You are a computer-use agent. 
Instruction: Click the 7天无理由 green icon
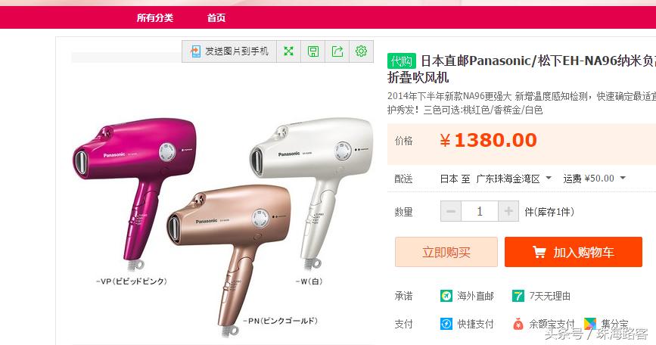tap(518, 296)
